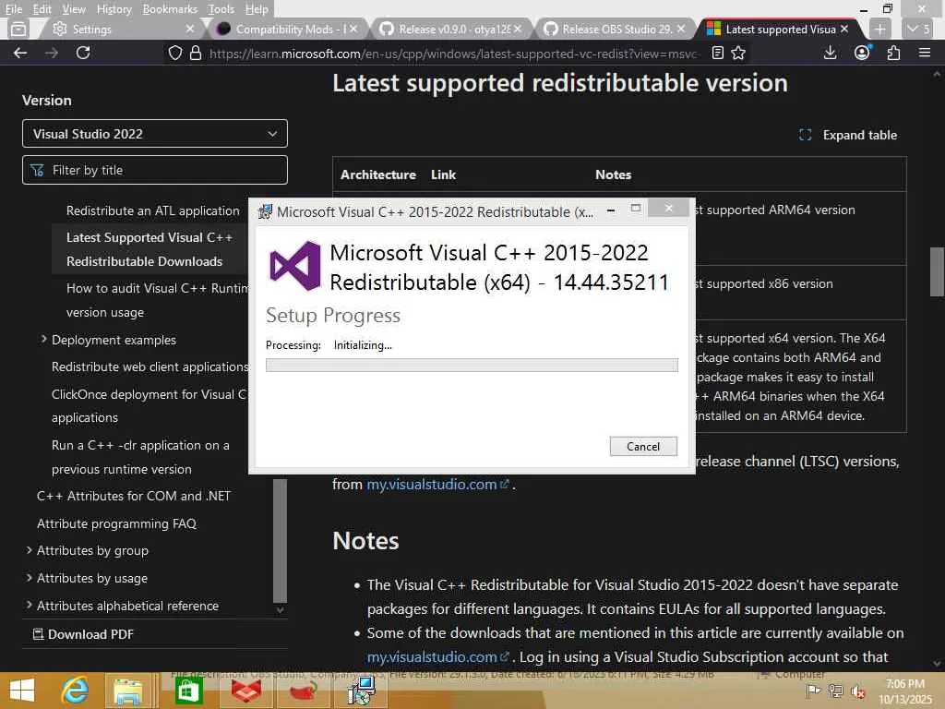945x709 pixels.
Task: Select Latest Supported Visual C++ Redistributable Downloads
Action: click(149, 249)
